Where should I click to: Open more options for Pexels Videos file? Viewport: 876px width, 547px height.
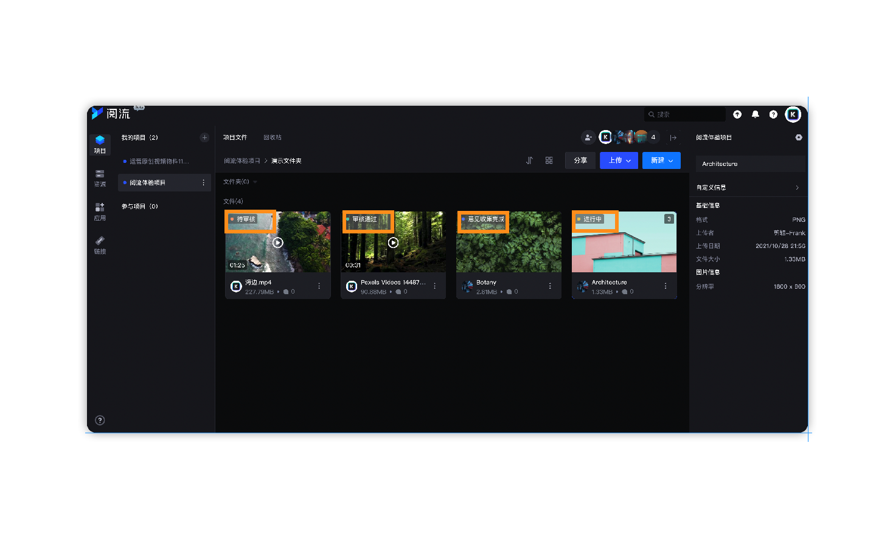(x=434, y=286)
